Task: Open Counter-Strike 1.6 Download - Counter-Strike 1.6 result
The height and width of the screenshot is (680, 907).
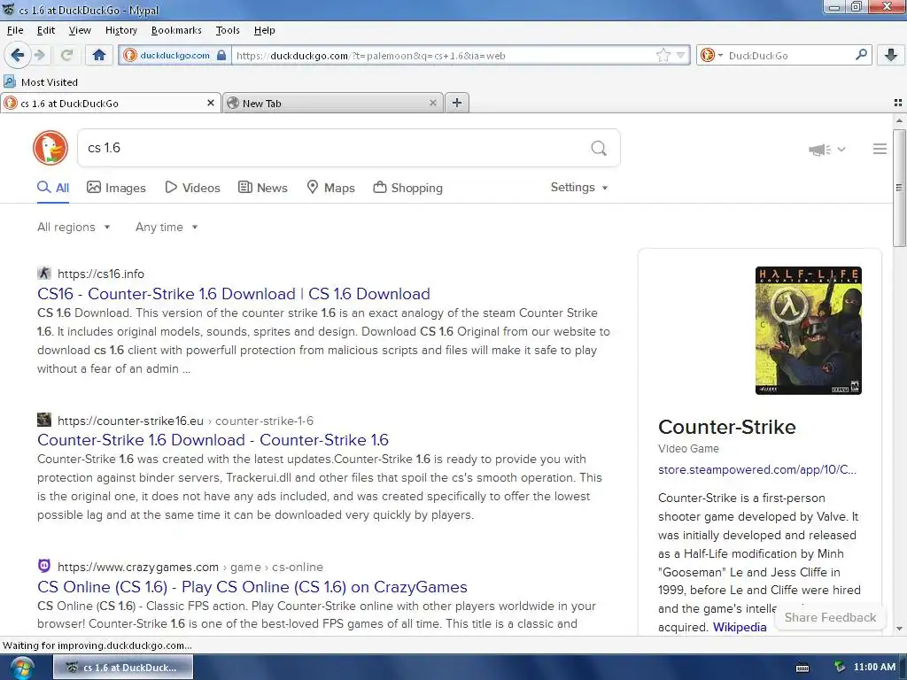Action: coord(213,440)
